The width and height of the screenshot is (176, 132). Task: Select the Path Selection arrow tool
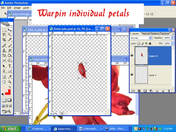4,66
